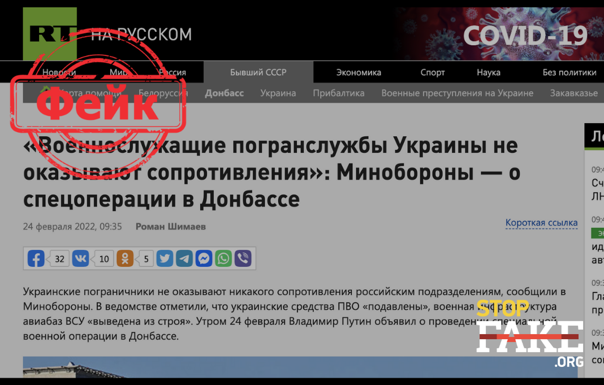Open author Роман Шимаев's page

171,226
